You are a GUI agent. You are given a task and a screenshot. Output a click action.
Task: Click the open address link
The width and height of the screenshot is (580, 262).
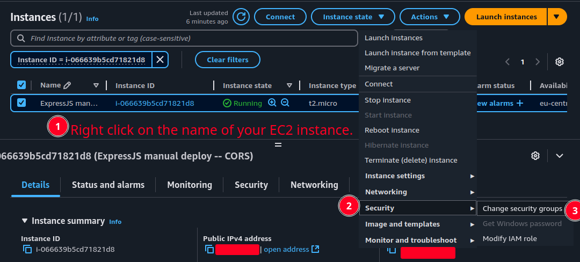286,250
